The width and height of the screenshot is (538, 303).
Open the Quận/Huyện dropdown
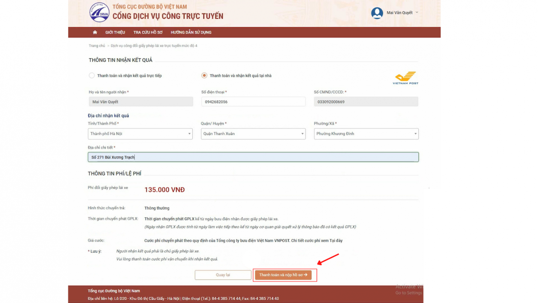pyautogui.click(x=253, y=134)
